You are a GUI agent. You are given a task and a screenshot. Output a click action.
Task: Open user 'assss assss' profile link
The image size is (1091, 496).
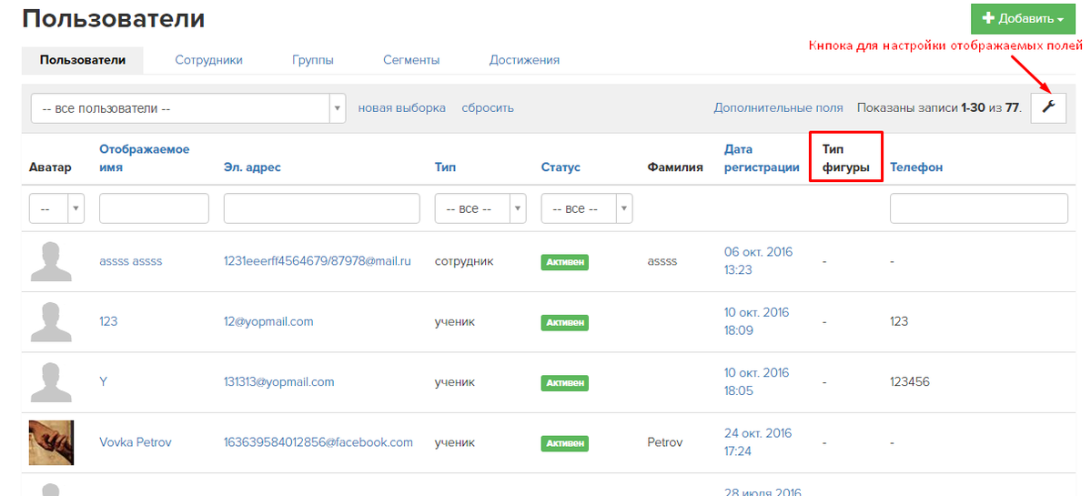pos(131,261)
